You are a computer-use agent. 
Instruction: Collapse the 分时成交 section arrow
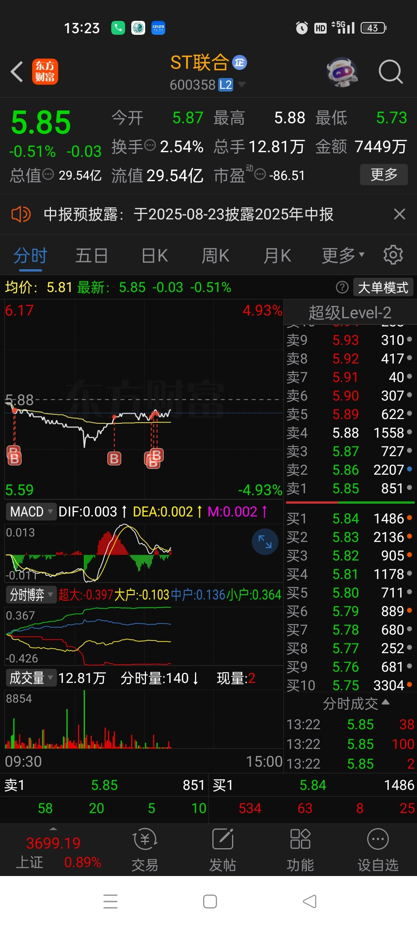[x=385, y=702]
